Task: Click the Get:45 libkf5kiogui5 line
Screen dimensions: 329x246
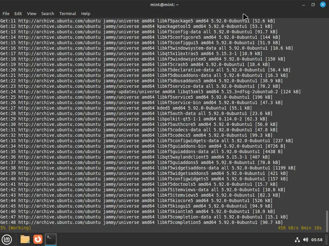Action: 136,206
